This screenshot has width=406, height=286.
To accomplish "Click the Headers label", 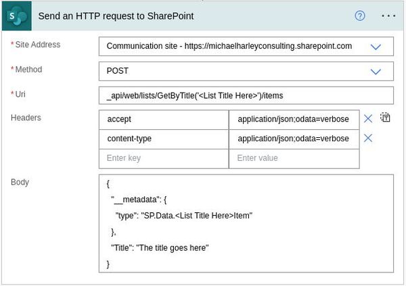I will click(x=26, y=118).
